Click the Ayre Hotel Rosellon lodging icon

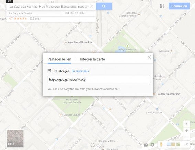[x=65, y=42]
